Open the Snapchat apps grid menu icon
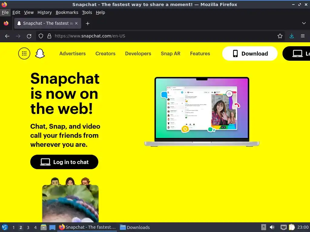This screenshot has width=310, height=232. 24,53
